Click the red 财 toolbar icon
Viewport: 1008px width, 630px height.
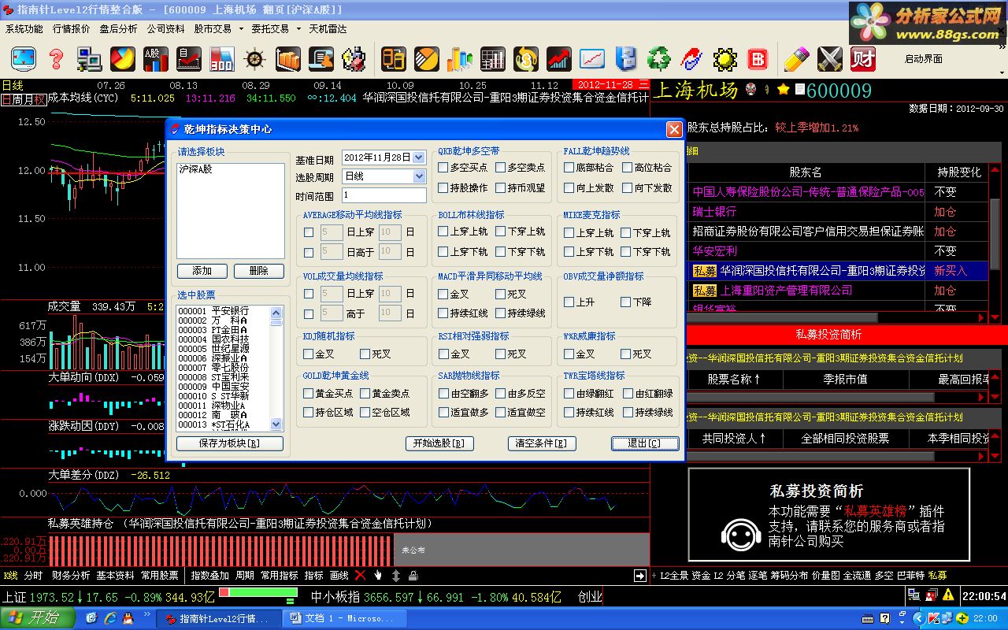863,58
